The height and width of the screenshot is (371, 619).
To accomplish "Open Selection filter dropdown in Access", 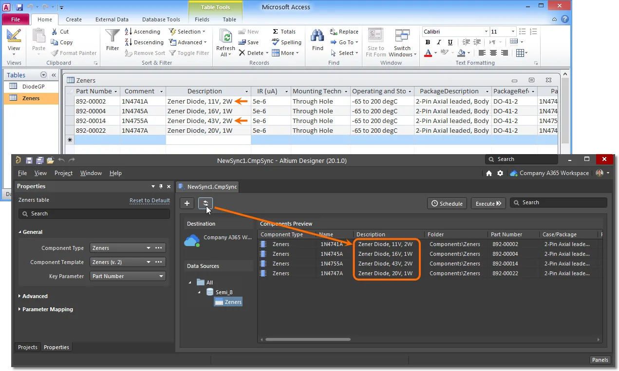I will (x=186, y=32).
